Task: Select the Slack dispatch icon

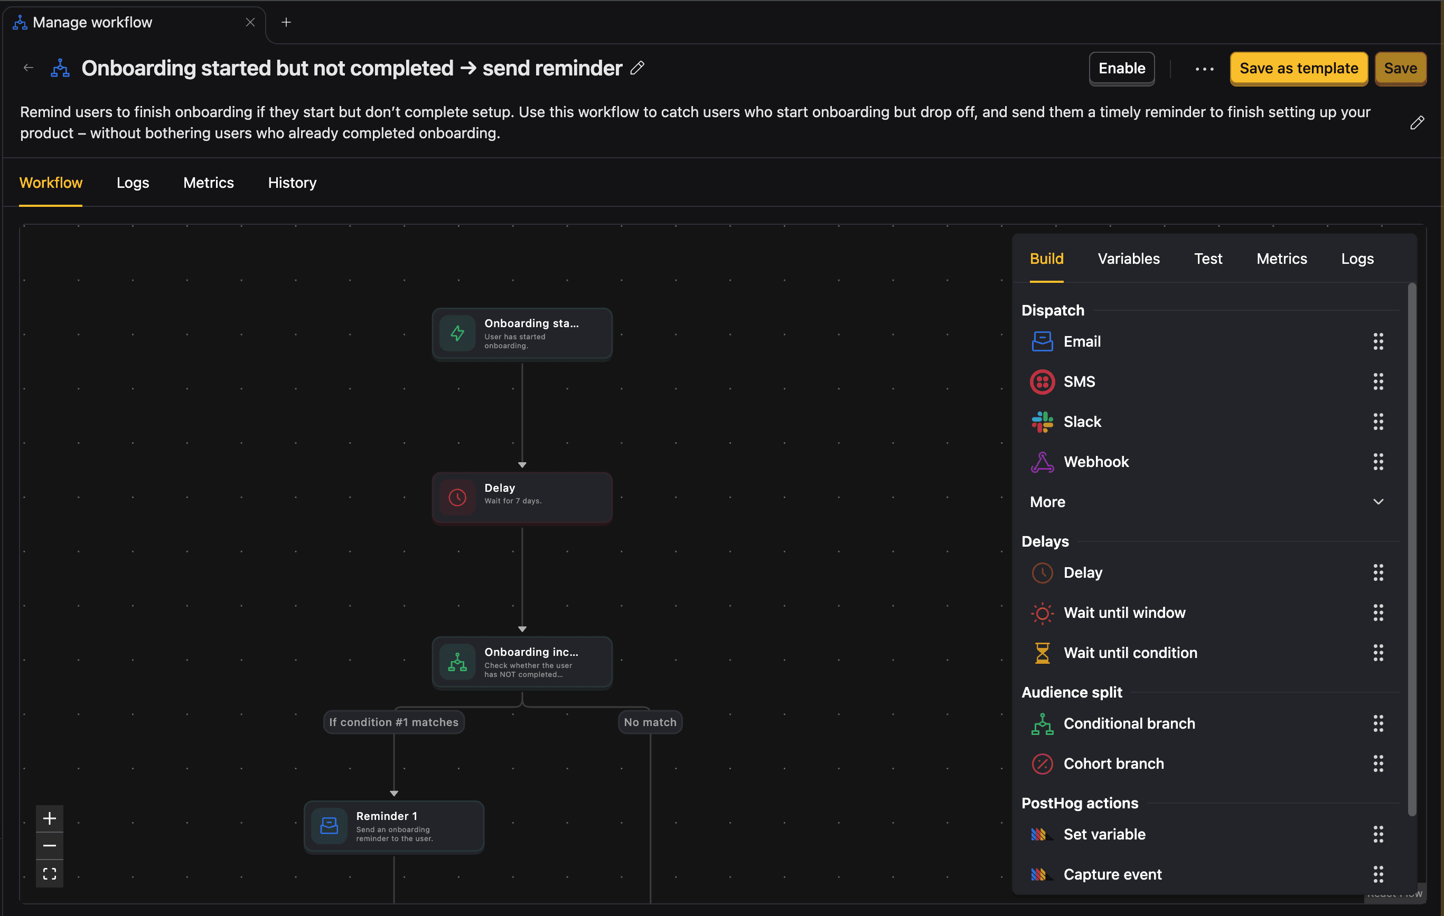Action: (x=1042, y=421)
